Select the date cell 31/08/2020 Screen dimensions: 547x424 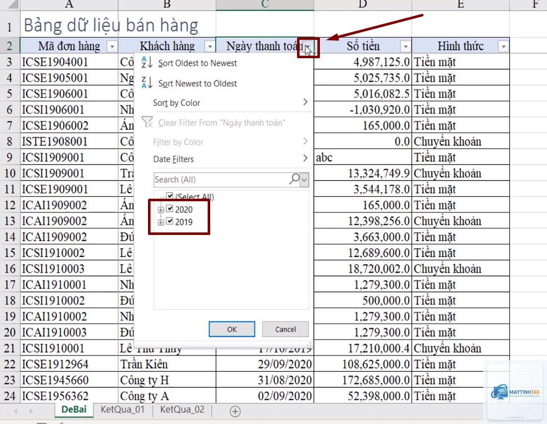pyautogui.click(x=265, y=380)
